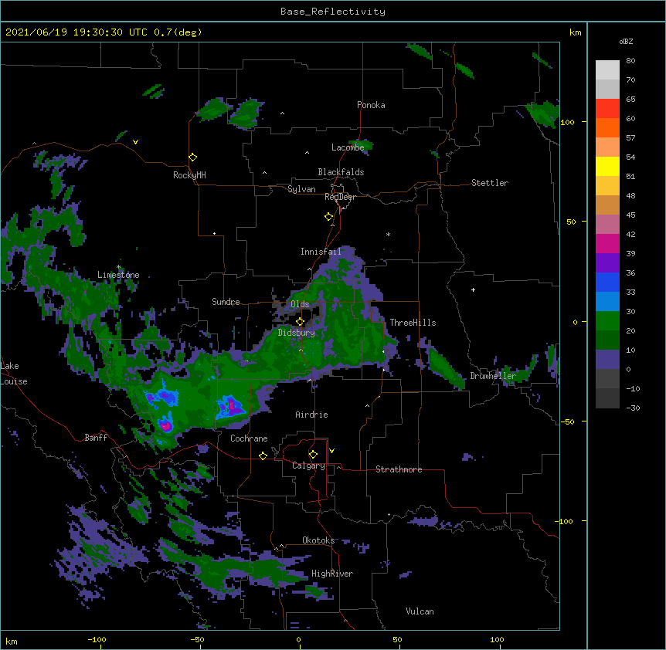Select the blue 33-36 dBZ legend swatch
Image resolution: width=666 pixels, height=650 pixels.
coord(607,282)
